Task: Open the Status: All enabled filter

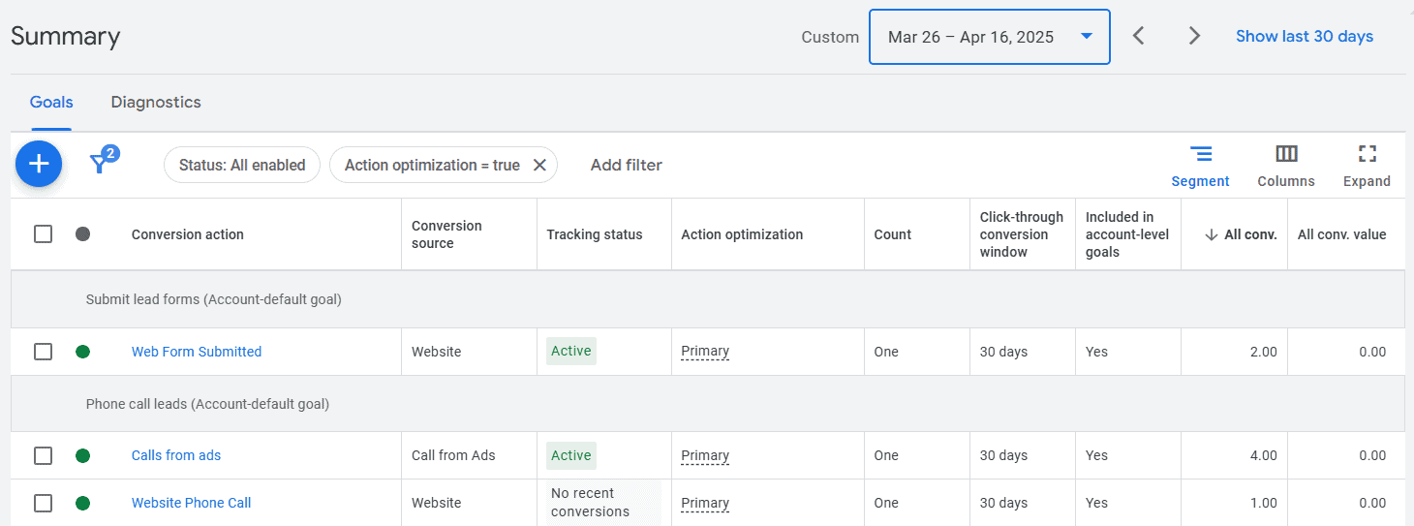Action: point(241,165)
